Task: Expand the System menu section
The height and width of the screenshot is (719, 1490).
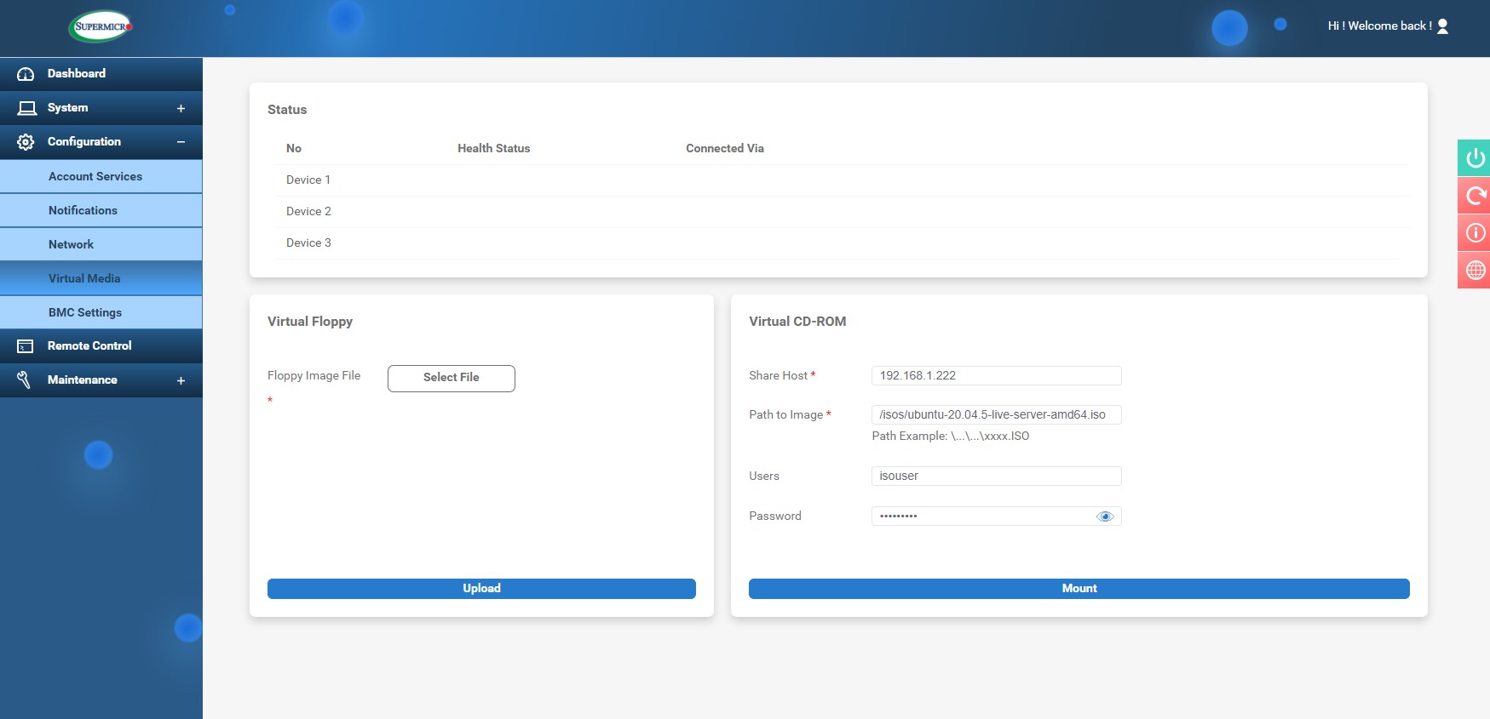Action: click(181, 108)
